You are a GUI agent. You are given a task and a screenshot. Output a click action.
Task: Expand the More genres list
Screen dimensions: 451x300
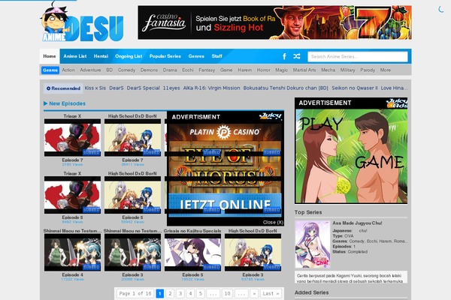[386, 70]
